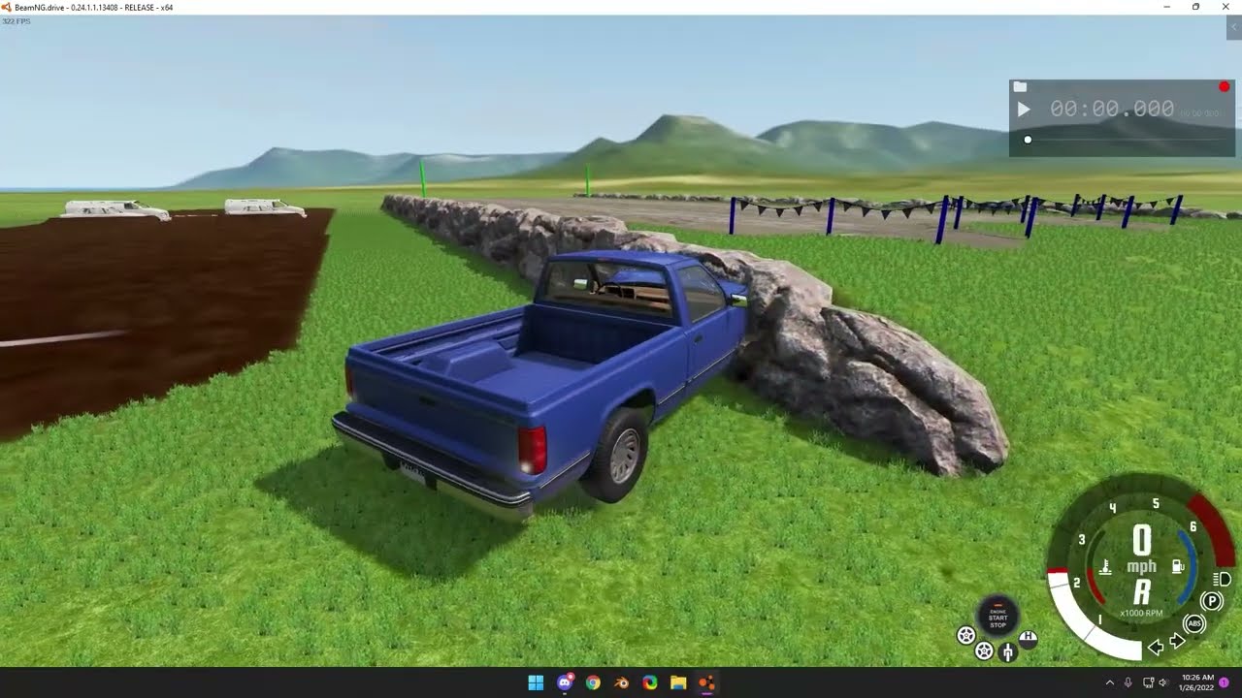Click the upper differential wheel icon

point(966,636)
